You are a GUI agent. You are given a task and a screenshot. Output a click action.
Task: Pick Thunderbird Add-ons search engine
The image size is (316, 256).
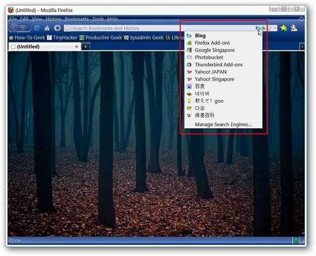point(218,65)
